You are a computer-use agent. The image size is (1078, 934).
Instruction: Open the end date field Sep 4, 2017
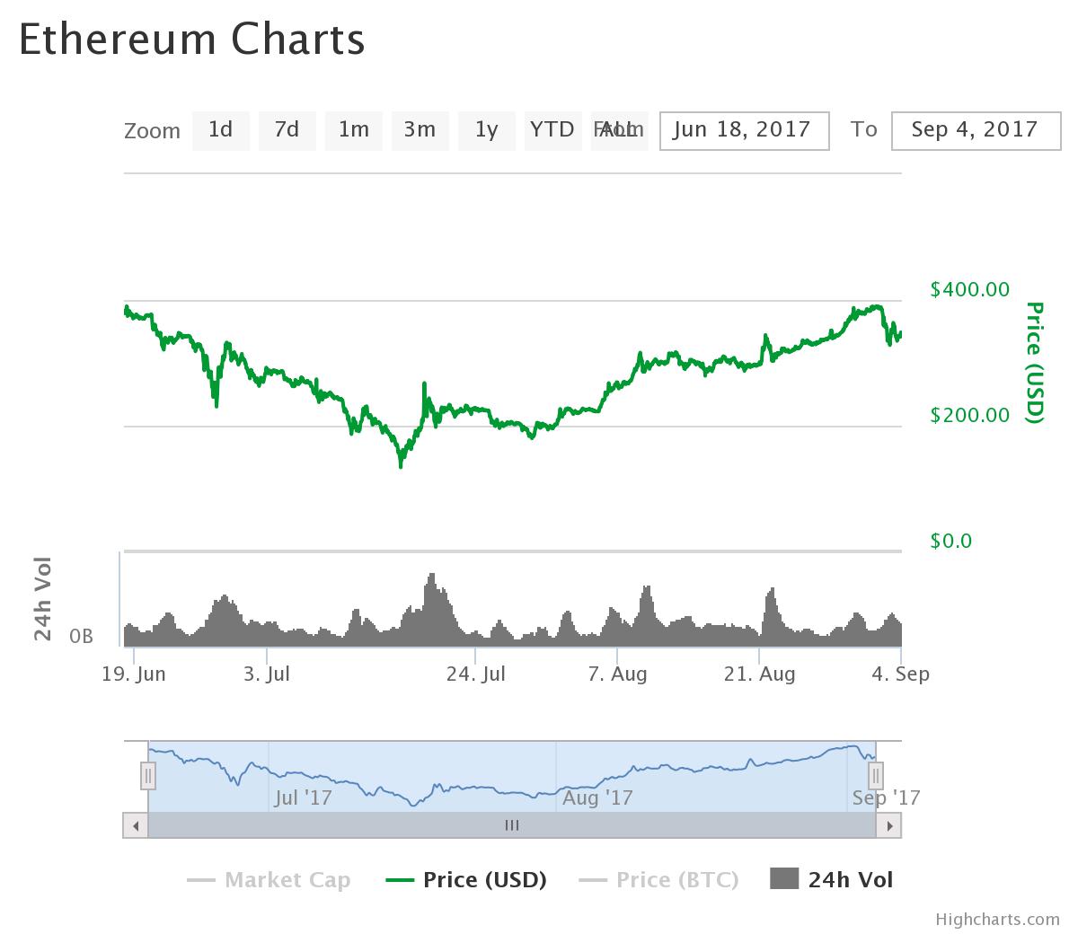click(976, 130)
